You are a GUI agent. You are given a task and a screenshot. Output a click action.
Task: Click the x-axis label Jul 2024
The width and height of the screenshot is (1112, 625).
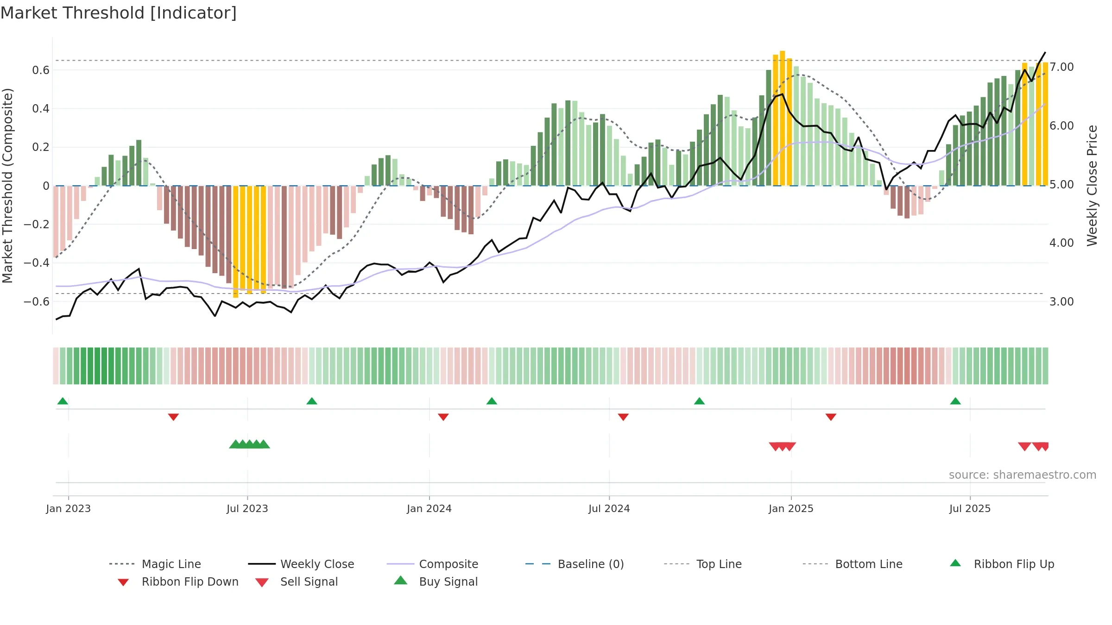(609, 508)
